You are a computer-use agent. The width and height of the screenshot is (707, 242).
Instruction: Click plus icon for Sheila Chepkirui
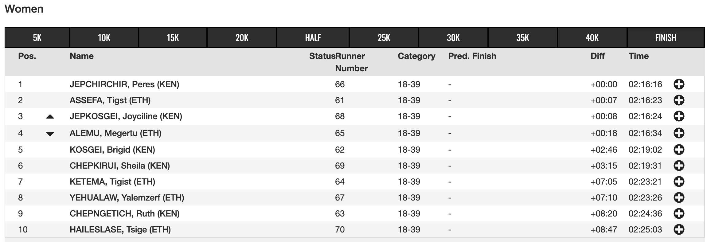[679, 166]
